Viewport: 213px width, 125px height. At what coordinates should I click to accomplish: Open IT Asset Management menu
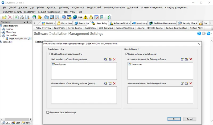[151, 7]
